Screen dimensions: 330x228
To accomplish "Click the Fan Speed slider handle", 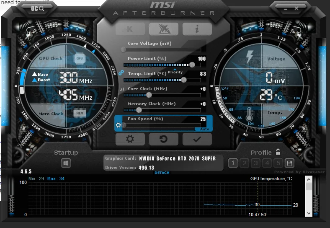I will 124,125.
